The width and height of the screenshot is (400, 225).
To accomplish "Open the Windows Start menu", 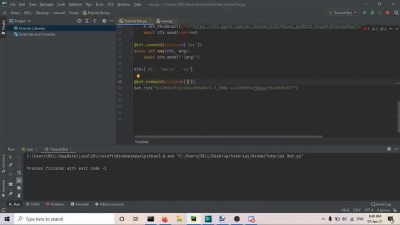I will (x=7, y=219).
